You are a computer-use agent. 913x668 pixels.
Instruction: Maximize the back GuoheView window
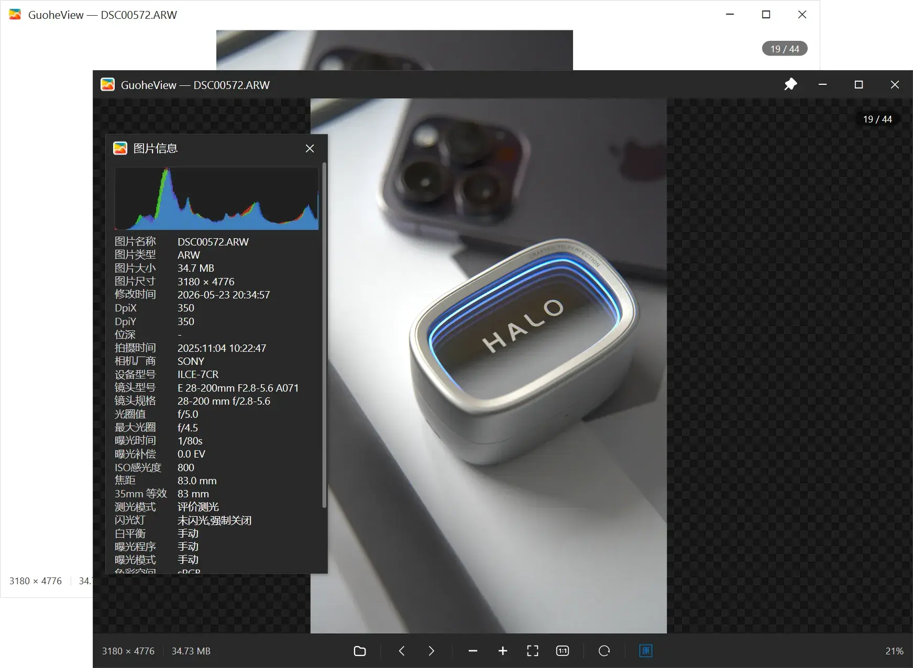tap(766, 15)
